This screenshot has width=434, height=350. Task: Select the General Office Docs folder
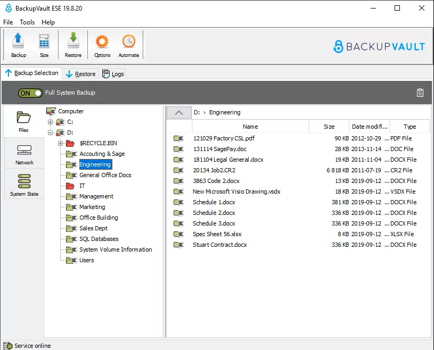click(105, 175)
